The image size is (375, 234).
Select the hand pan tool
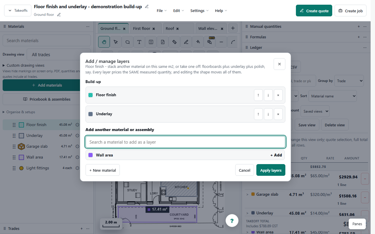click(104, 42)
